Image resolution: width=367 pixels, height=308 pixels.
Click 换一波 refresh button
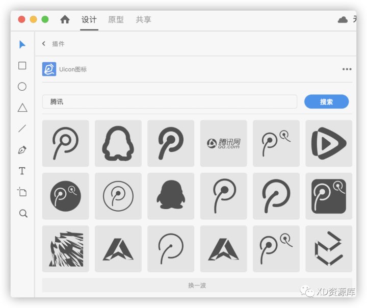click(197, 285)
